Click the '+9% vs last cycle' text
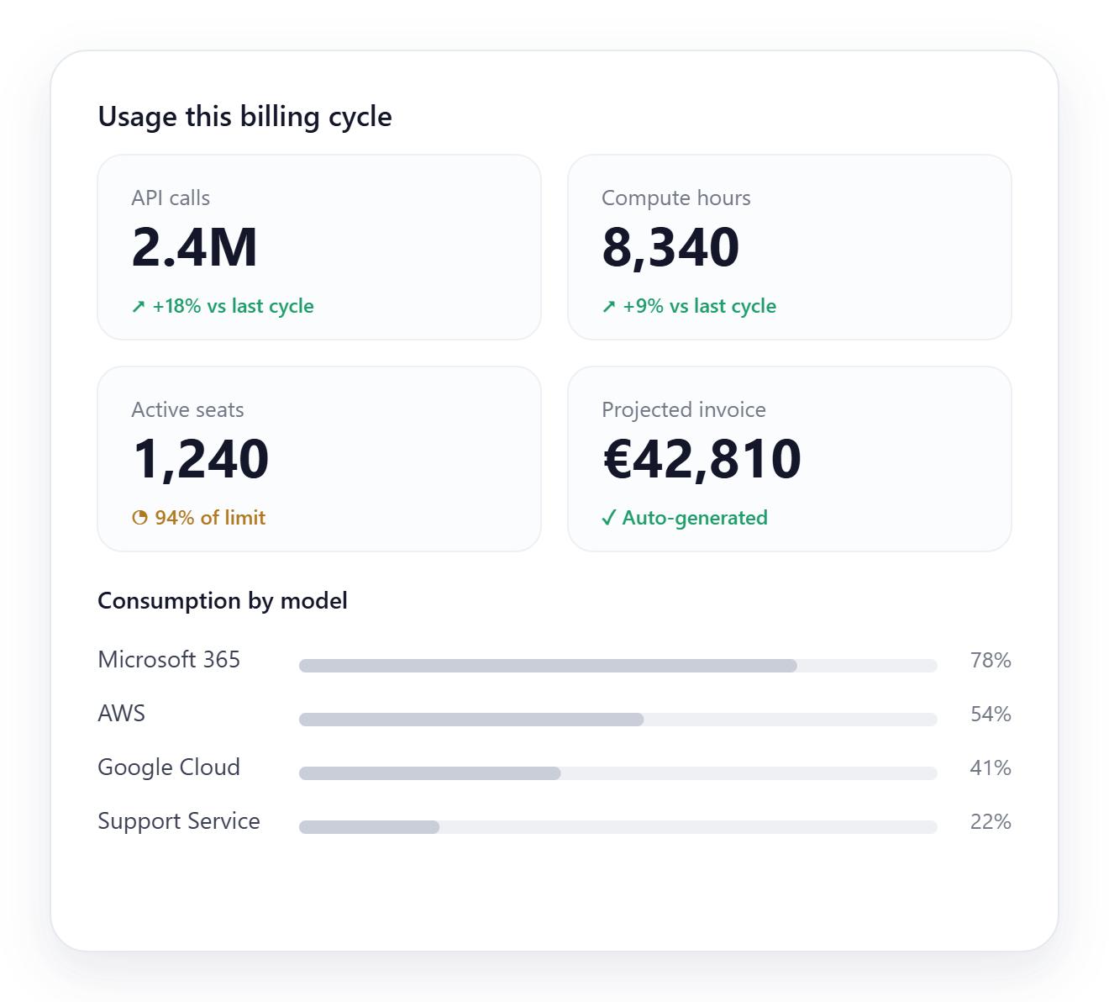 click(x=700, y=307)
